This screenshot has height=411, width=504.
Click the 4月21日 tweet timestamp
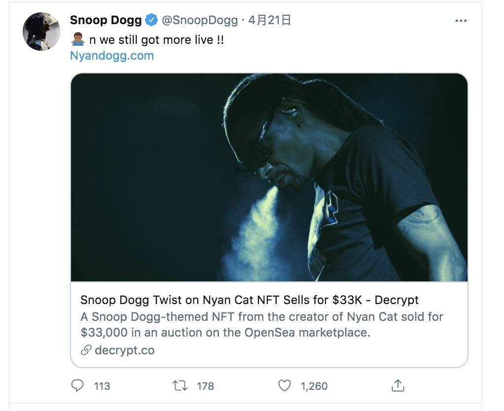pos(269,20)
